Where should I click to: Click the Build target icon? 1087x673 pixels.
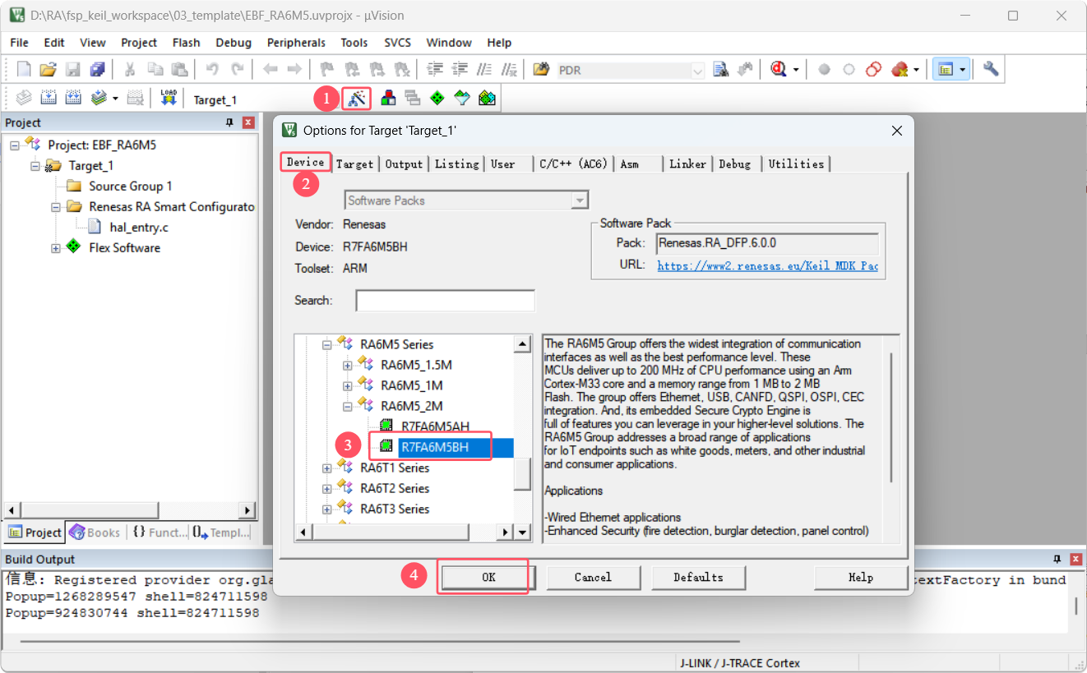(x=49, y=99)
